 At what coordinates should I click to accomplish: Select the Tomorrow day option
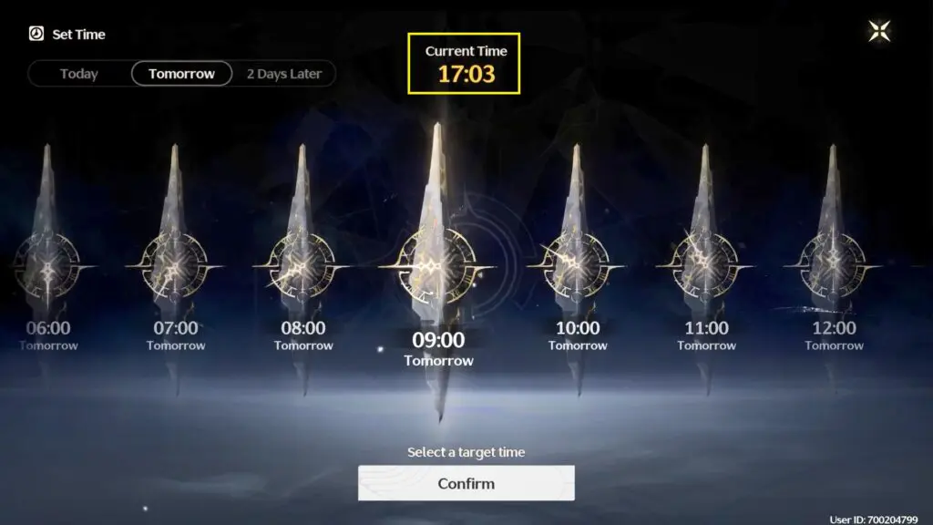(x=181, y=74)
